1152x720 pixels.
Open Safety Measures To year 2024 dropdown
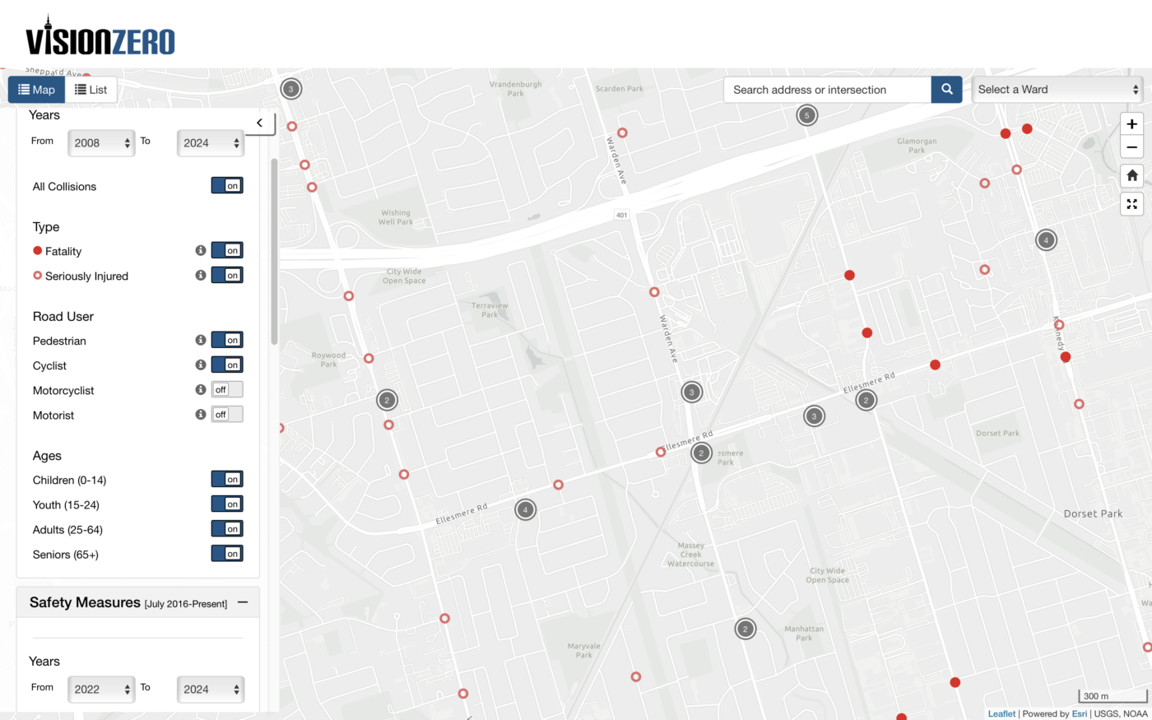pyautogui.click(x=211, y=689)
